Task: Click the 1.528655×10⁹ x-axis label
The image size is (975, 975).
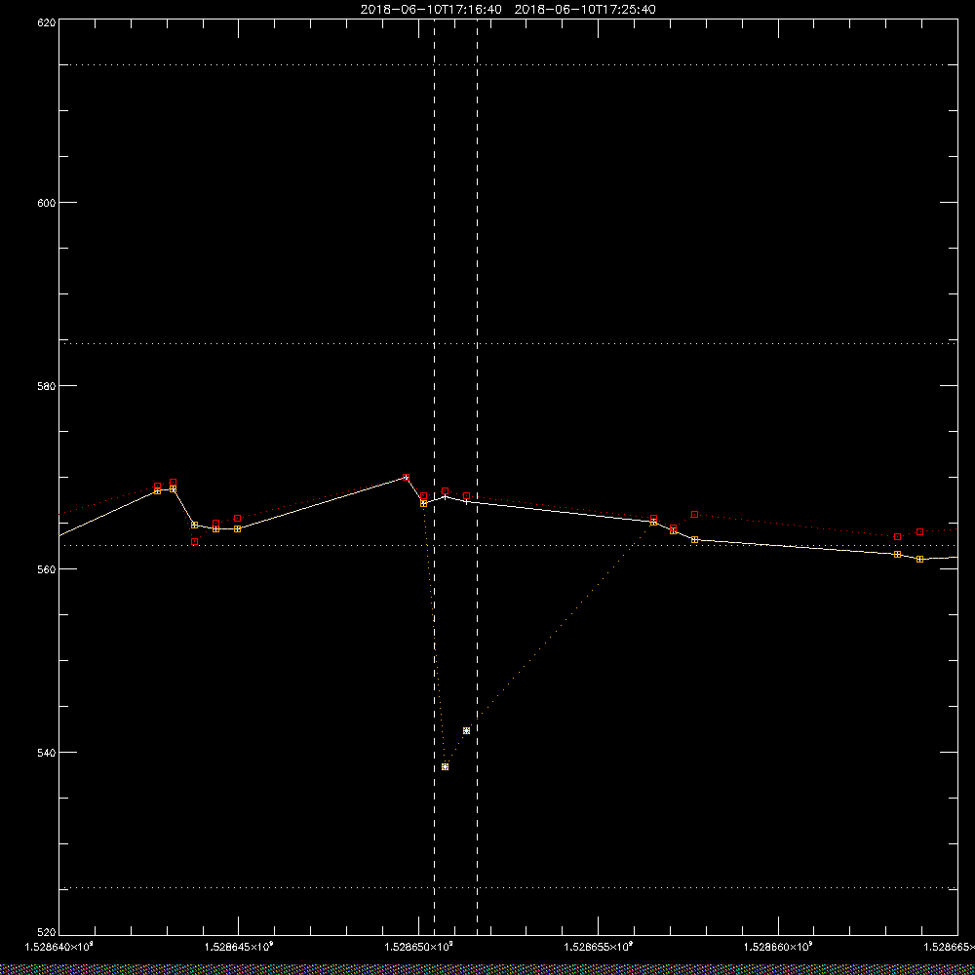Action: coord(599,947)
